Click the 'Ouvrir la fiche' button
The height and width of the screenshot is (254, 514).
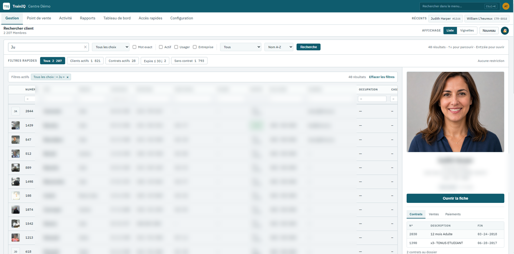tap(455, 198)
